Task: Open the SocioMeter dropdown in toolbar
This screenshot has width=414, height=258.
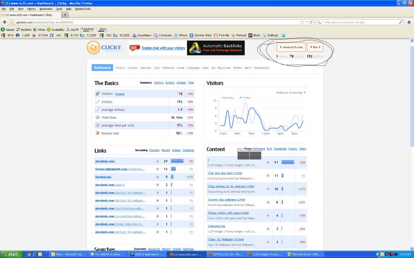Action: coord(142,35)
